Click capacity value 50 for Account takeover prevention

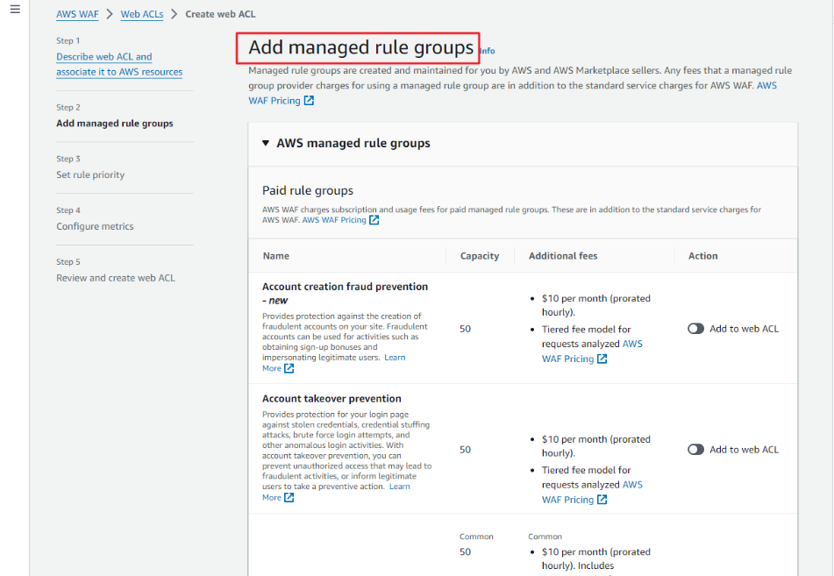(465, 450)
